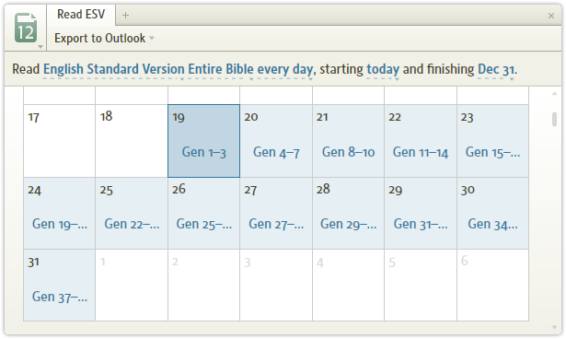Open the Gen 4–7 reading
The height and width of the screenshot is (339, 566).
[276, 152]
